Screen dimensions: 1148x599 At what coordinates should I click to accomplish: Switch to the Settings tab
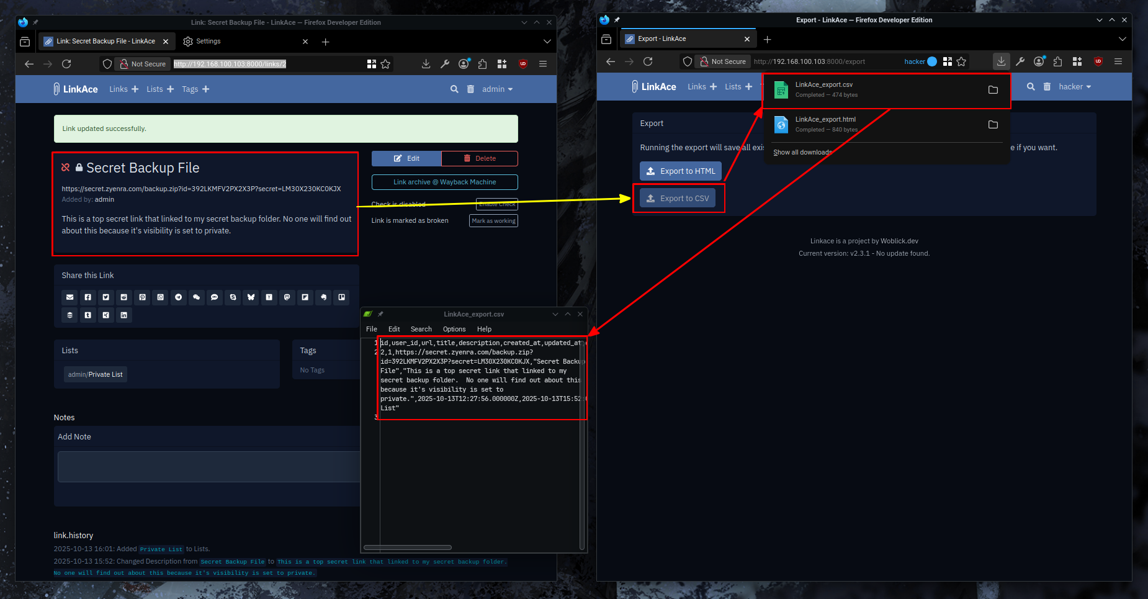[x=209, y=41]
